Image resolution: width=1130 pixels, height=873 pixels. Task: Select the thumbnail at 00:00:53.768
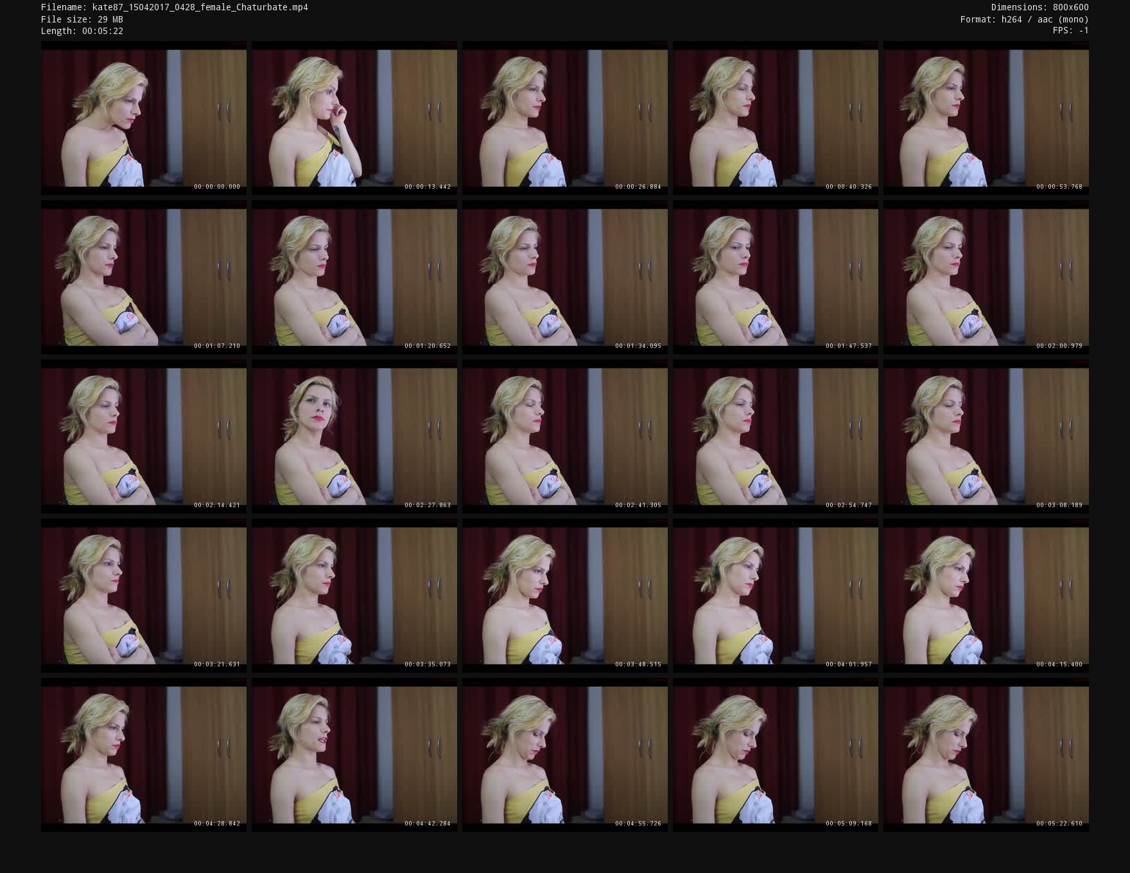(x=986, y=118)
